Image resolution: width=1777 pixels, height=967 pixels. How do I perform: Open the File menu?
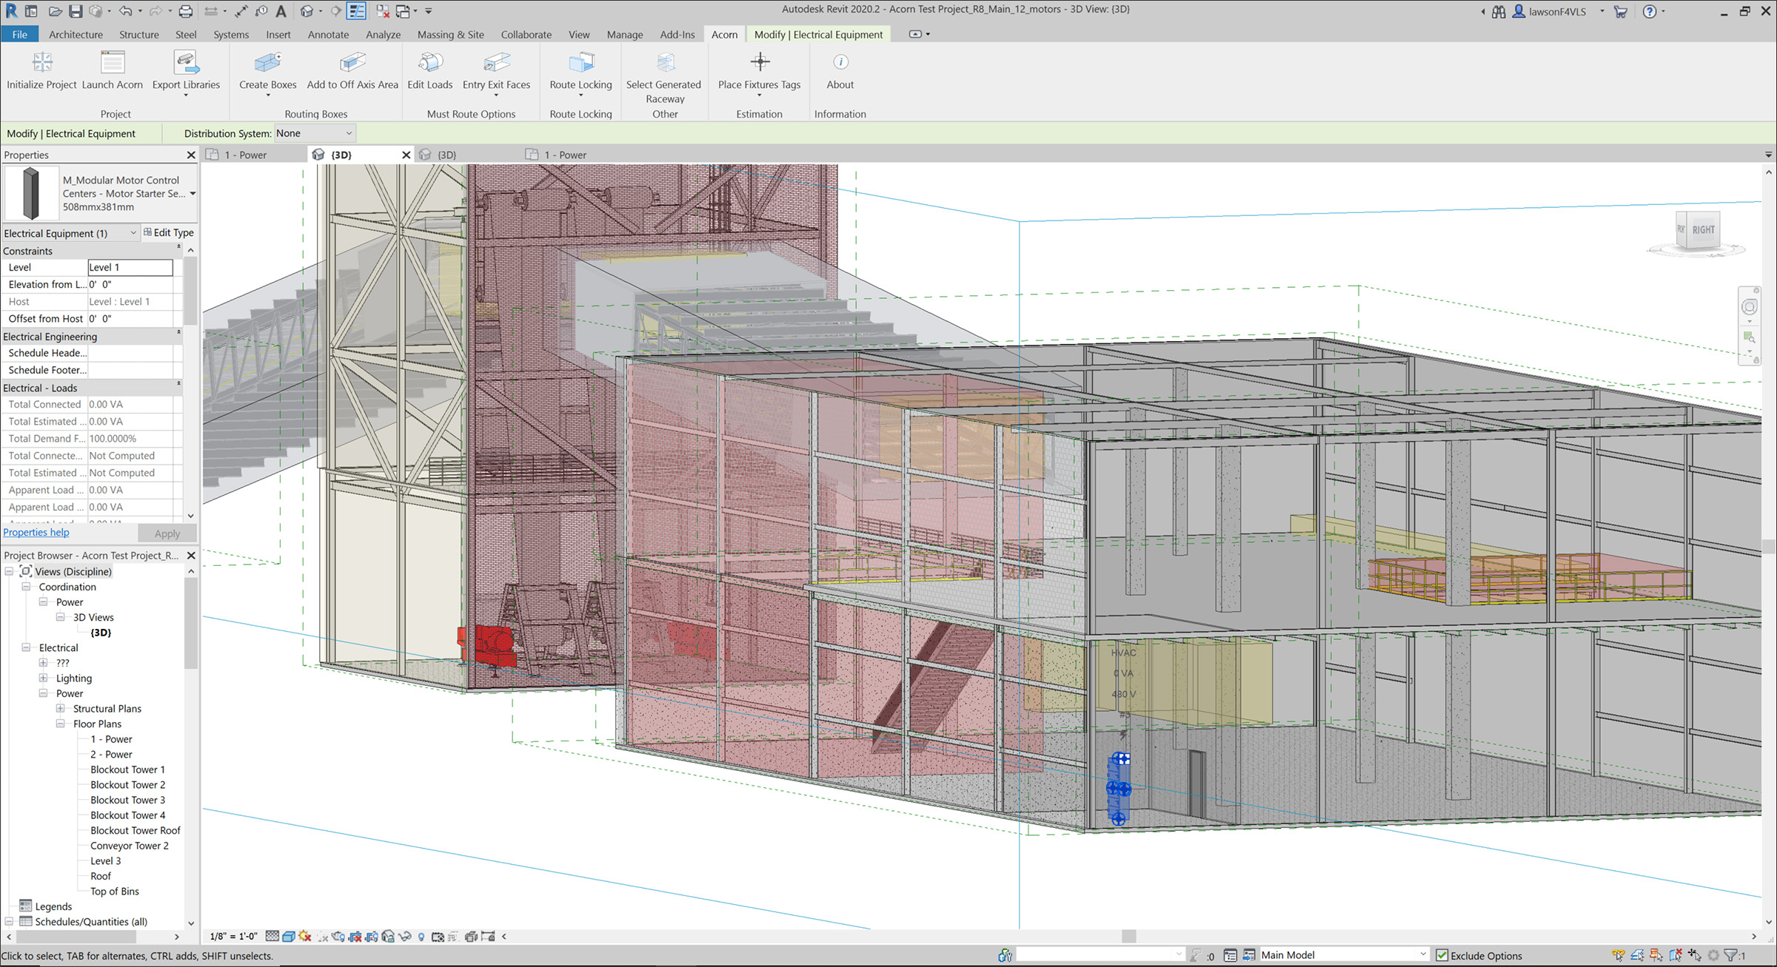point(20,34)
